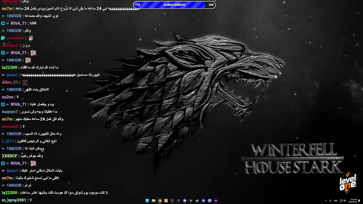This screenshot has height=204, width=363.
Task: Show hidden system tray icons
Action: 326,201
